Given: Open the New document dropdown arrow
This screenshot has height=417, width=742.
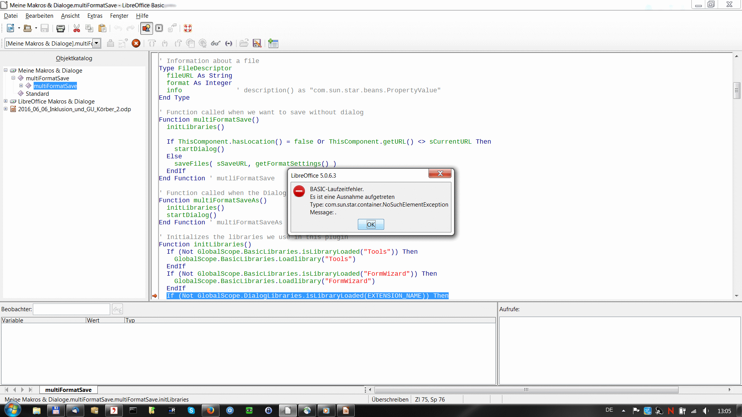Looking at the screenshot, I should pos(19,28).
